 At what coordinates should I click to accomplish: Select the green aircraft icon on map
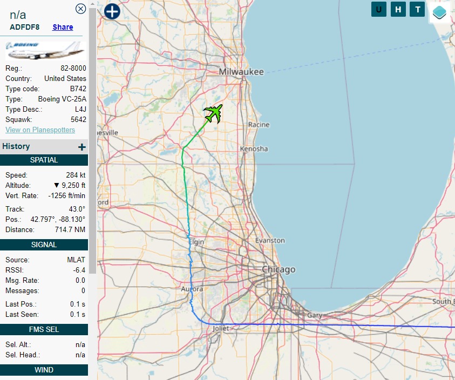pos(214,113)
